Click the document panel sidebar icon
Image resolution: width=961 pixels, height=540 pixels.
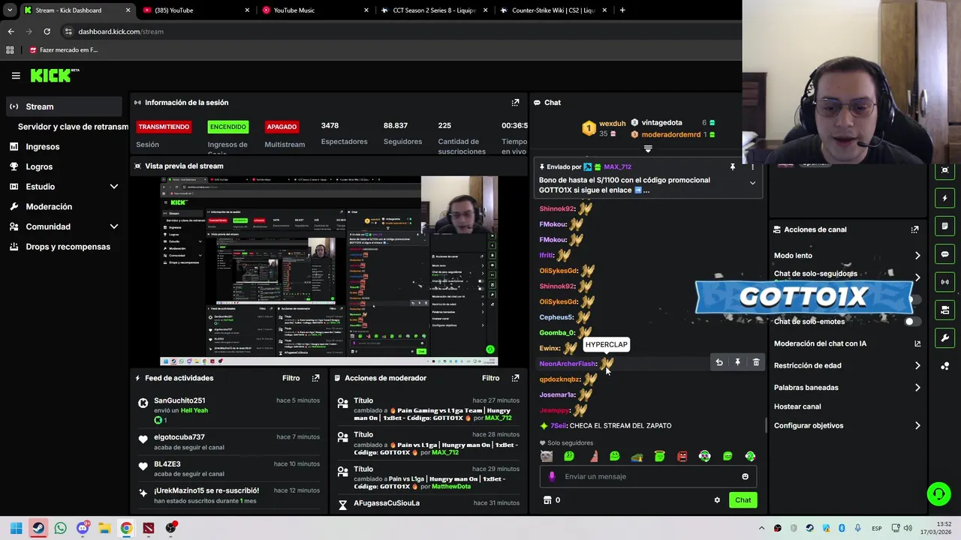[x=944, y=226]
